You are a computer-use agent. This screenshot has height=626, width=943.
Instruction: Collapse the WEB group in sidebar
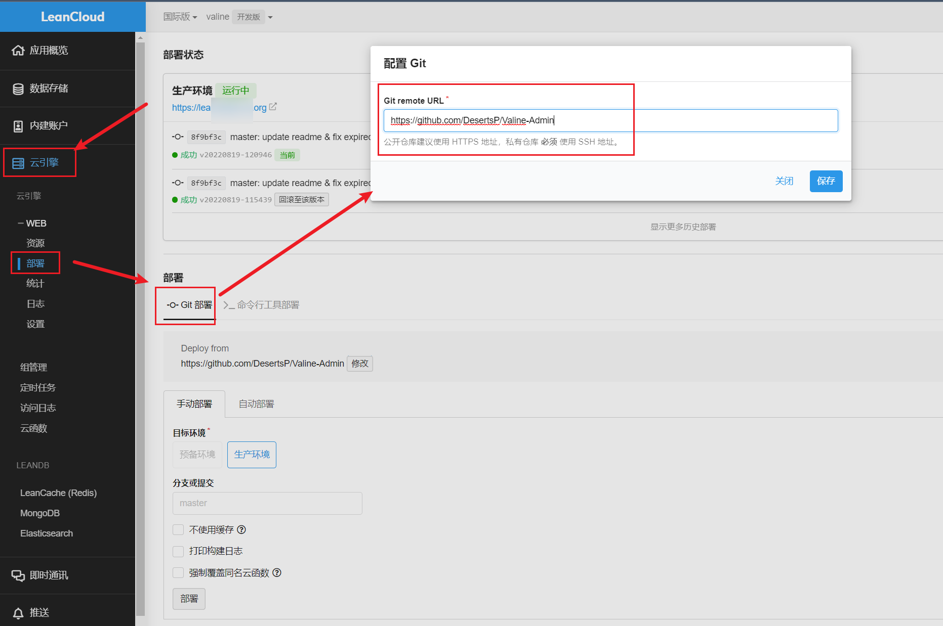32,223
